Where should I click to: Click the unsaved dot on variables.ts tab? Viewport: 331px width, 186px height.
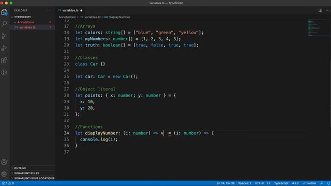81,10
